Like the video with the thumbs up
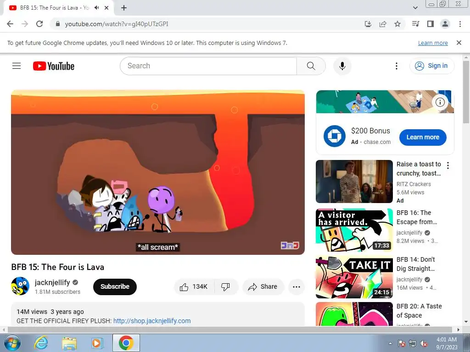The height and width of the screenshot is (352, 470). click(x=194, y=287)
